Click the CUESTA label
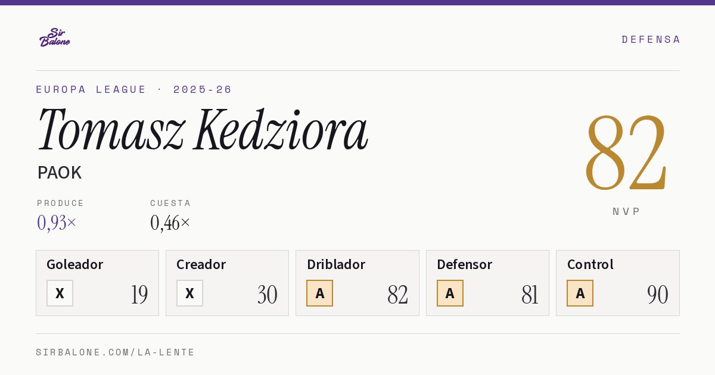This screenshot has width=715, height=375. click(x=170, y=203)
